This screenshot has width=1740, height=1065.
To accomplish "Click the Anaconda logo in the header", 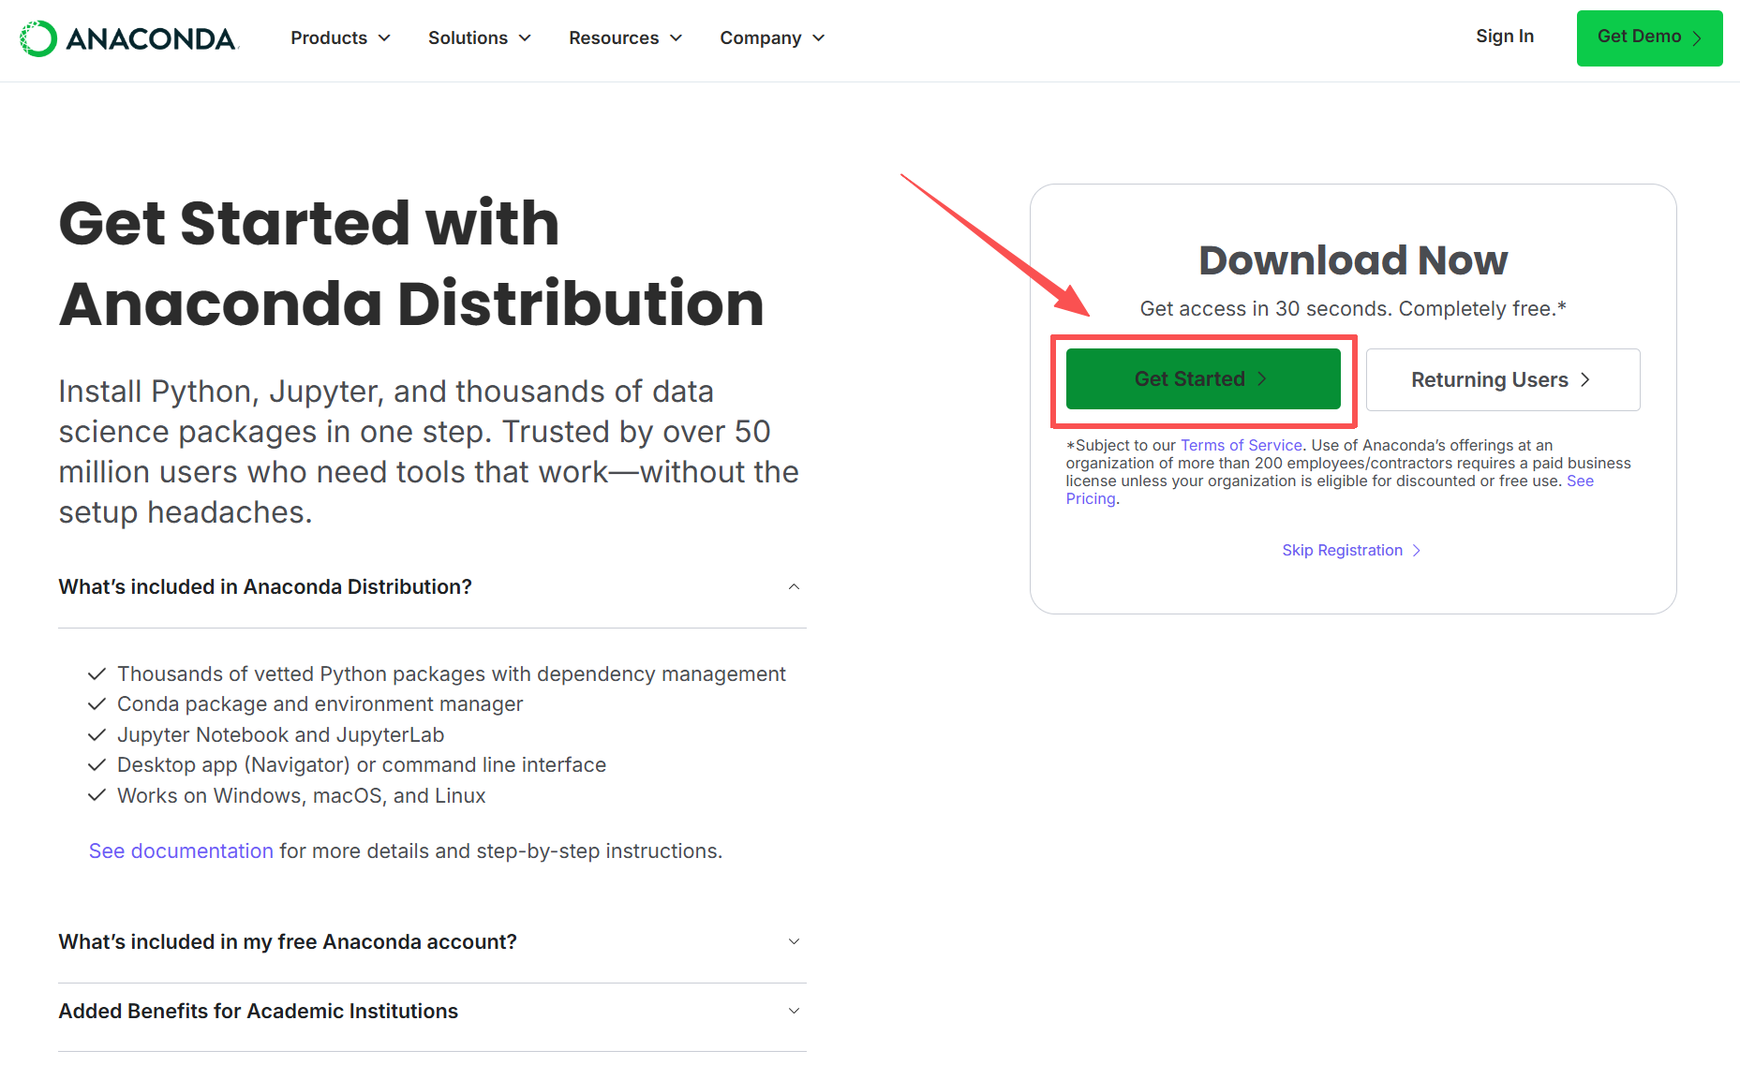I will pos(129,38).
